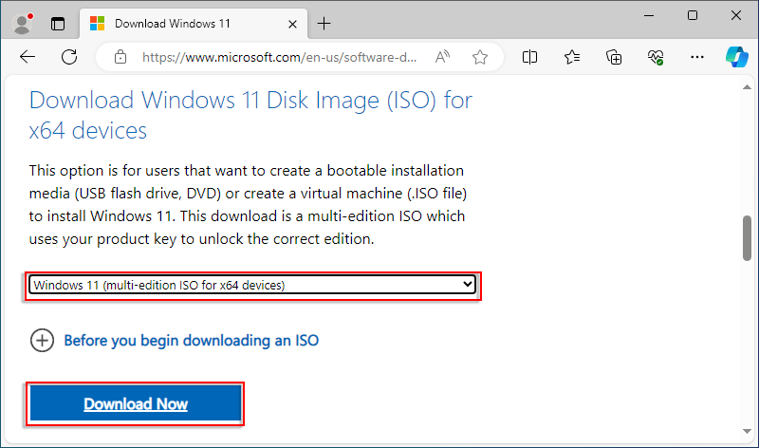Open the Collections panel
Image resolution: width=759 pixels, height=448 pixels.
[614, 57]
